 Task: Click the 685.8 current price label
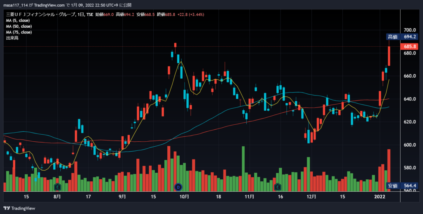point(409,46)
